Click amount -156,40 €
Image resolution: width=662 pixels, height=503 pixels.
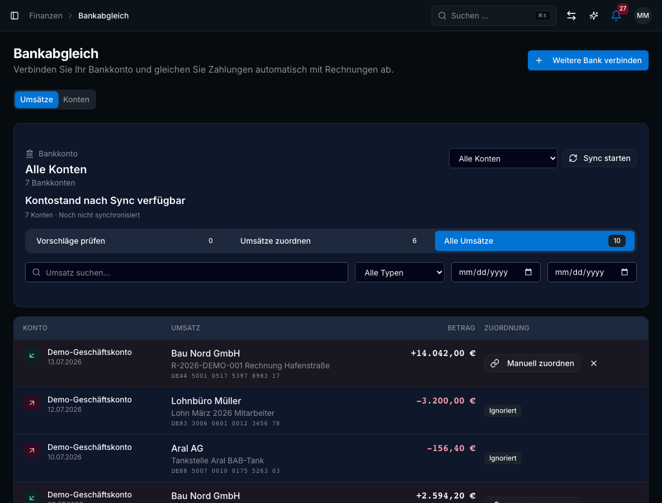pyautogui.click(x=451, y=448)
